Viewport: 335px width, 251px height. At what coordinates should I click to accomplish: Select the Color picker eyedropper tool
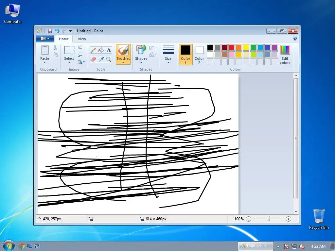coord(101,59)
